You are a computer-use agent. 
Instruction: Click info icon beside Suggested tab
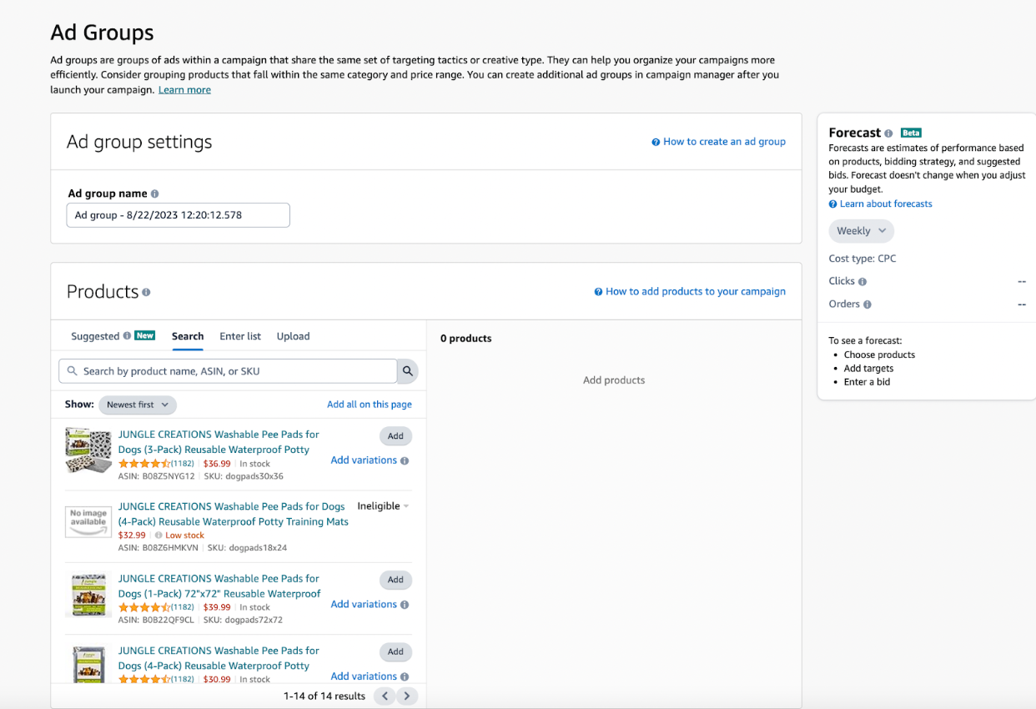coord(127,336)
